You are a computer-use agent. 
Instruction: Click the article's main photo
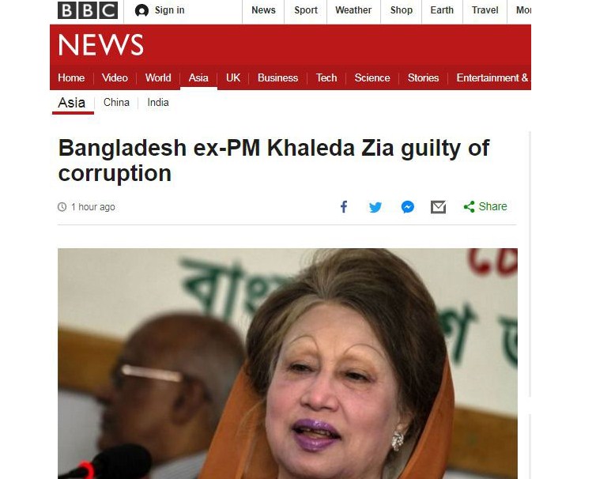(x=288, y=364)
